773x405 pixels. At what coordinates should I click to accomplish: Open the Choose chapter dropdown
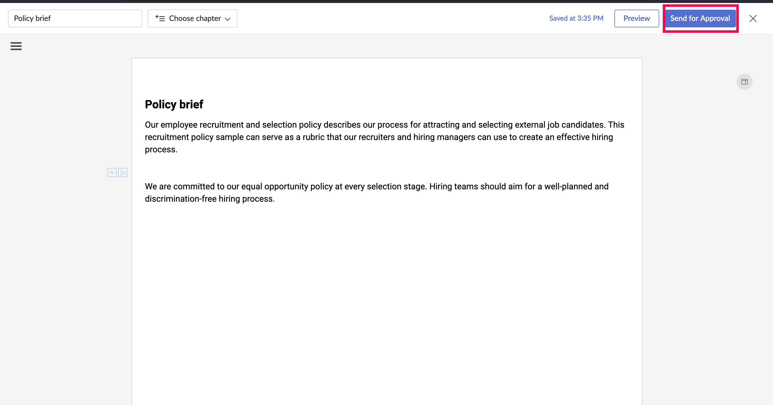pos(195,19)
